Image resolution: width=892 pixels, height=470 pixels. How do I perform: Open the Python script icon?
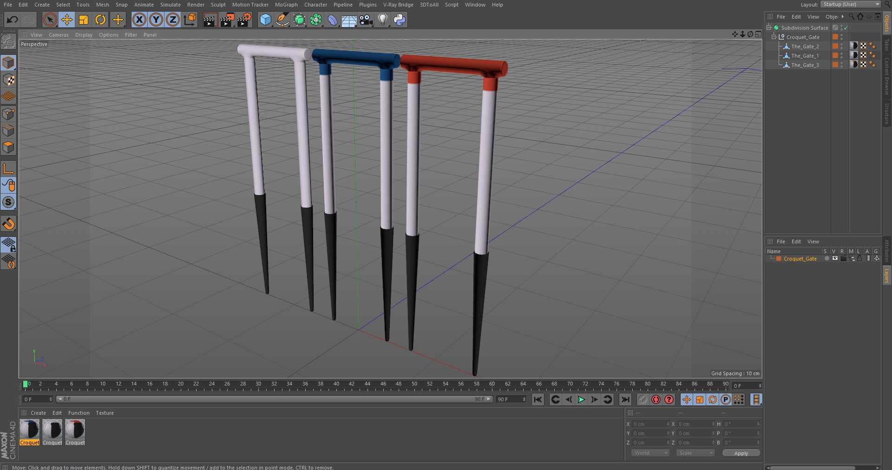tap(399, 20)
